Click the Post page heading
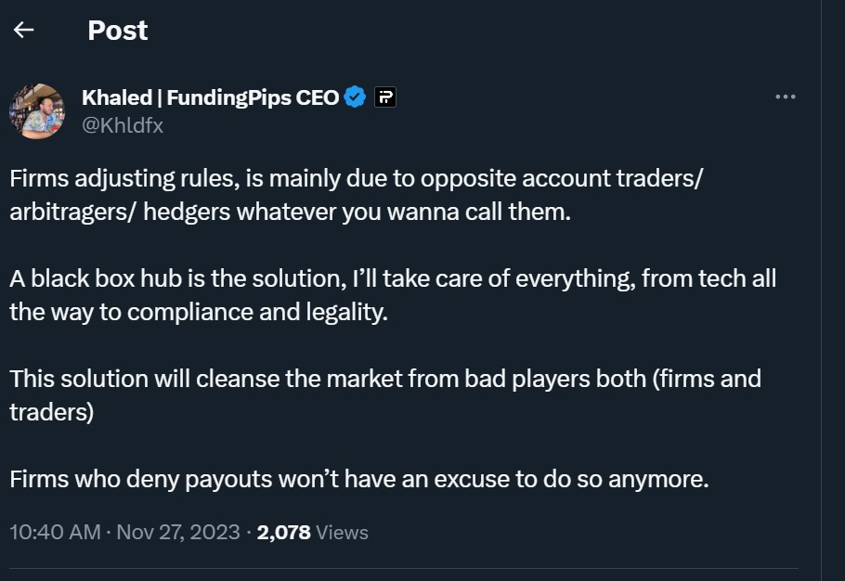845x581 pixels. (118, 30)
